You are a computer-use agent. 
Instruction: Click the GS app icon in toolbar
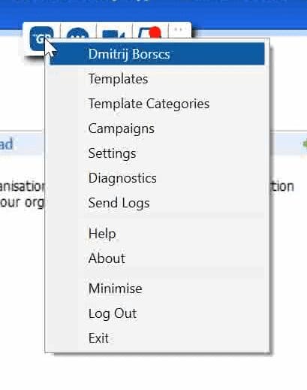click(41, 38)
